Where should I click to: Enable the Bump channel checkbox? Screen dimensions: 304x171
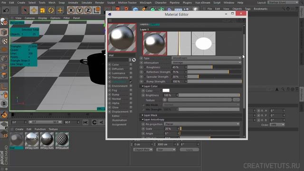(131, 95)
